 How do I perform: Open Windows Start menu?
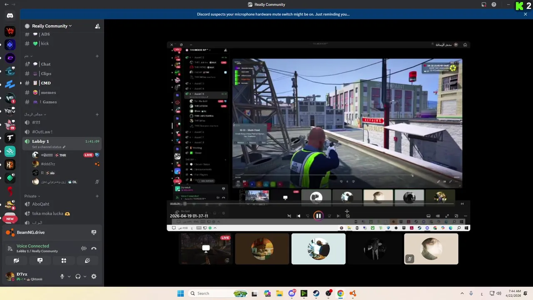pyautogui.click(x=180, y=293)
